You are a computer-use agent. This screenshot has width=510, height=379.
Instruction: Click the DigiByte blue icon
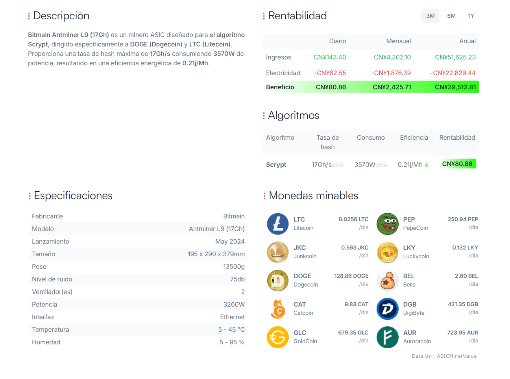[x=388, y=309]
